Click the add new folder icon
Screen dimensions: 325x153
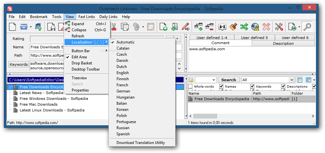(175, 27)
